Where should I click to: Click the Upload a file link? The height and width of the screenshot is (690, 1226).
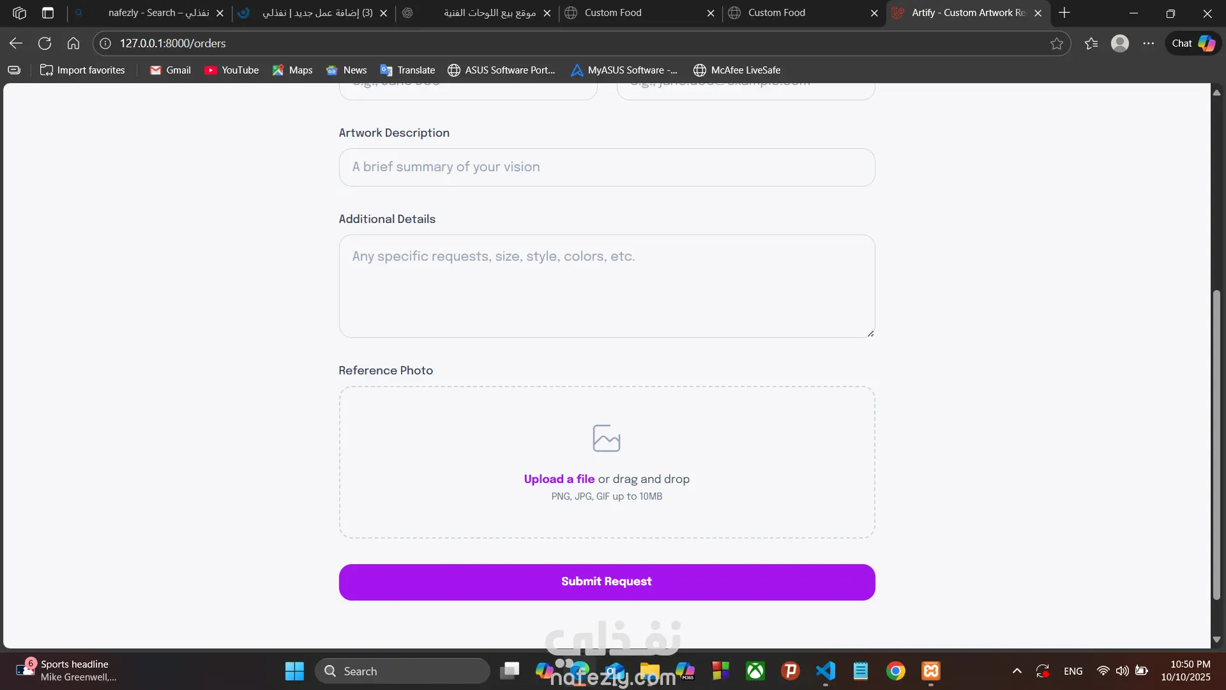(559, 479)
